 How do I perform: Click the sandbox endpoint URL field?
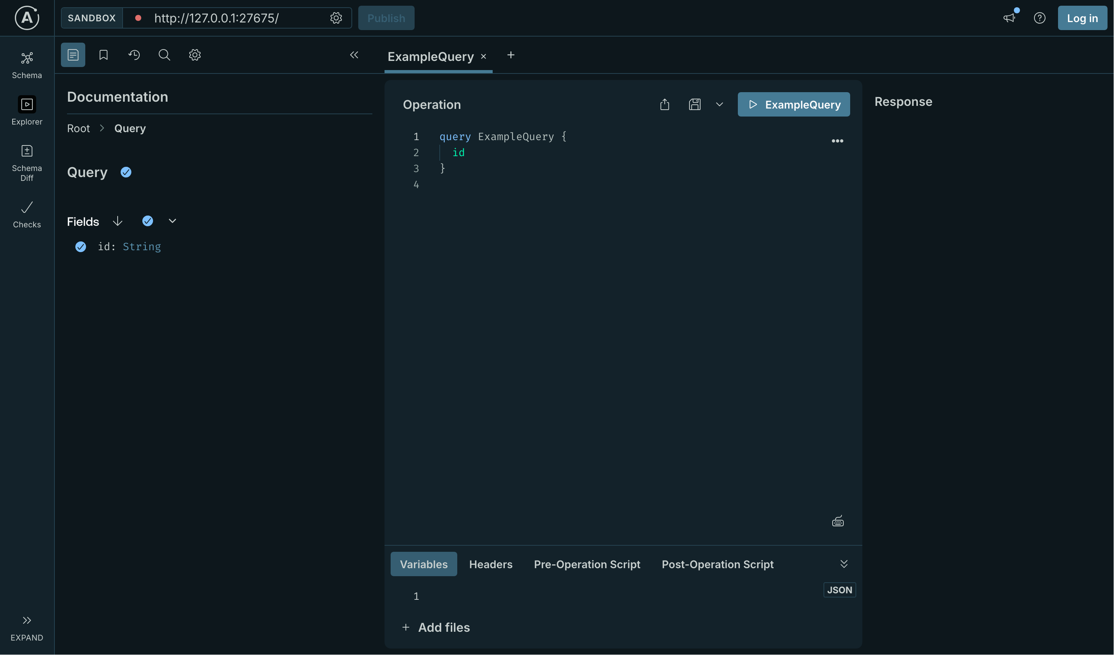230,18
